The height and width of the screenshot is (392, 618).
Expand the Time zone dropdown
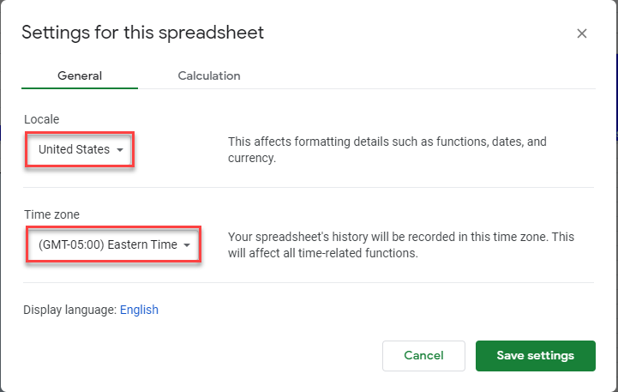113,244
